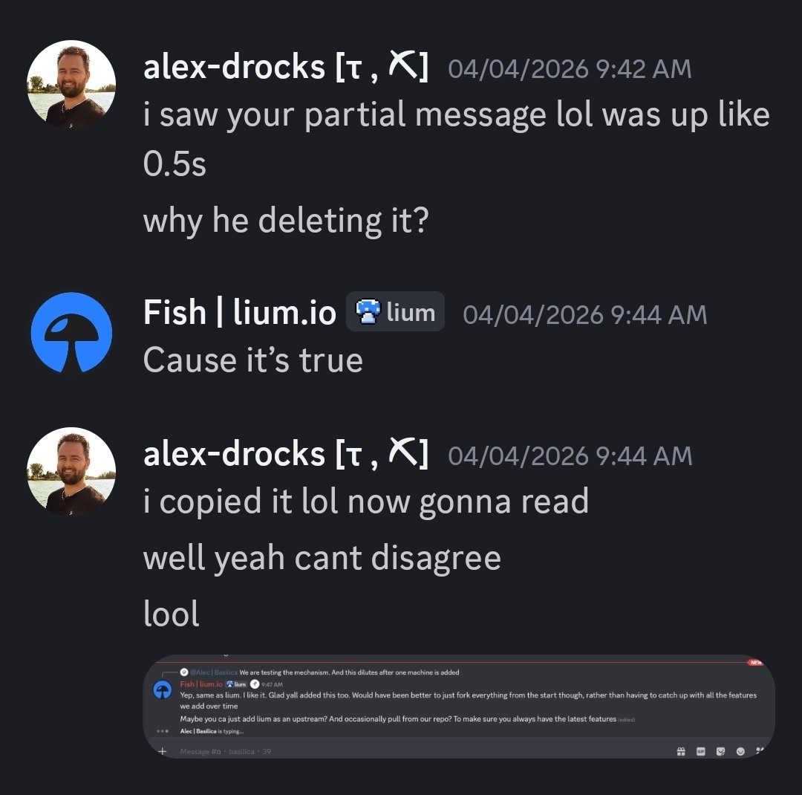Open the GIF picker icon in embedded screenshot
802x795 pixels.
click(x=700, y=751)
